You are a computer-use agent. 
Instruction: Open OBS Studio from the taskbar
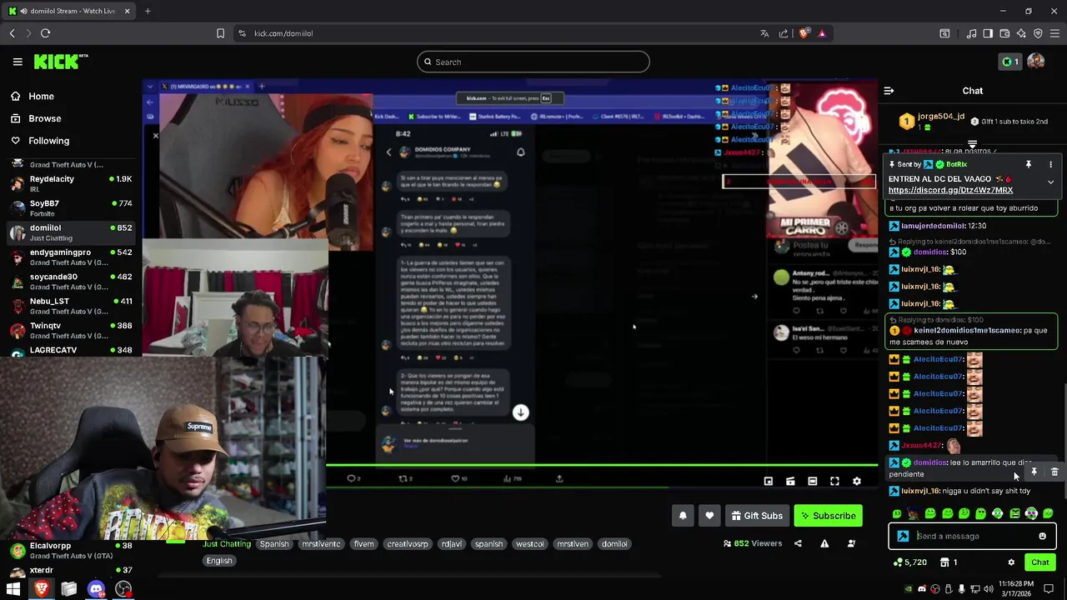point(123,589)
